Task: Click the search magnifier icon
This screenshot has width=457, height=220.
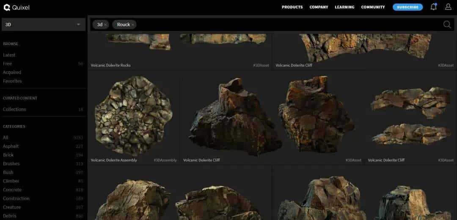Action: 447,24
